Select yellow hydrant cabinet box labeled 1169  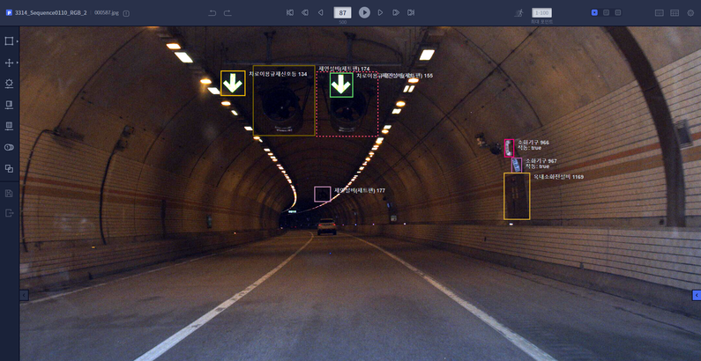[517, 196]
